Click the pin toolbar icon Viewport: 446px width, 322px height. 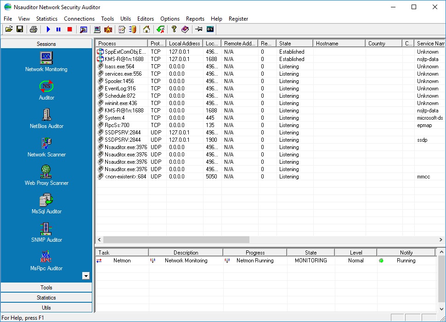click(199, 29)
